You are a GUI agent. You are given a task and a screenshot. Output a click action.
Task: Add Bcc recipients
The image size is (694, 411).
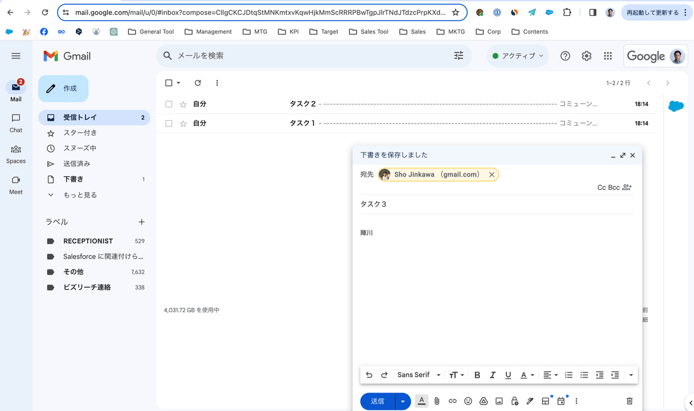(614, 188)
